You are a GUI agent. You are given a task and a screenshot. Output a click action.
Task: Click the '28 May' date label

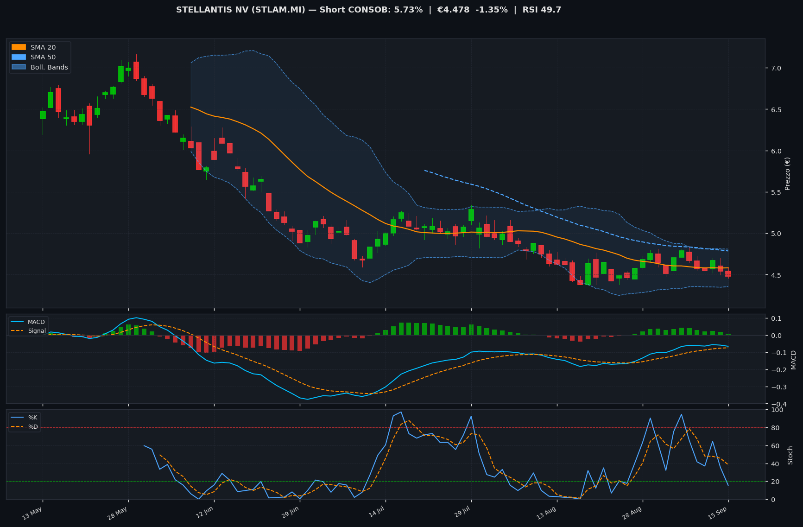(x=118, y=514)
